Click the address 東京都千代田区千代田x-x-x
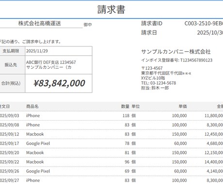This screenshot has width=223, height=184. pyautogui.click(x=166, y=73)
